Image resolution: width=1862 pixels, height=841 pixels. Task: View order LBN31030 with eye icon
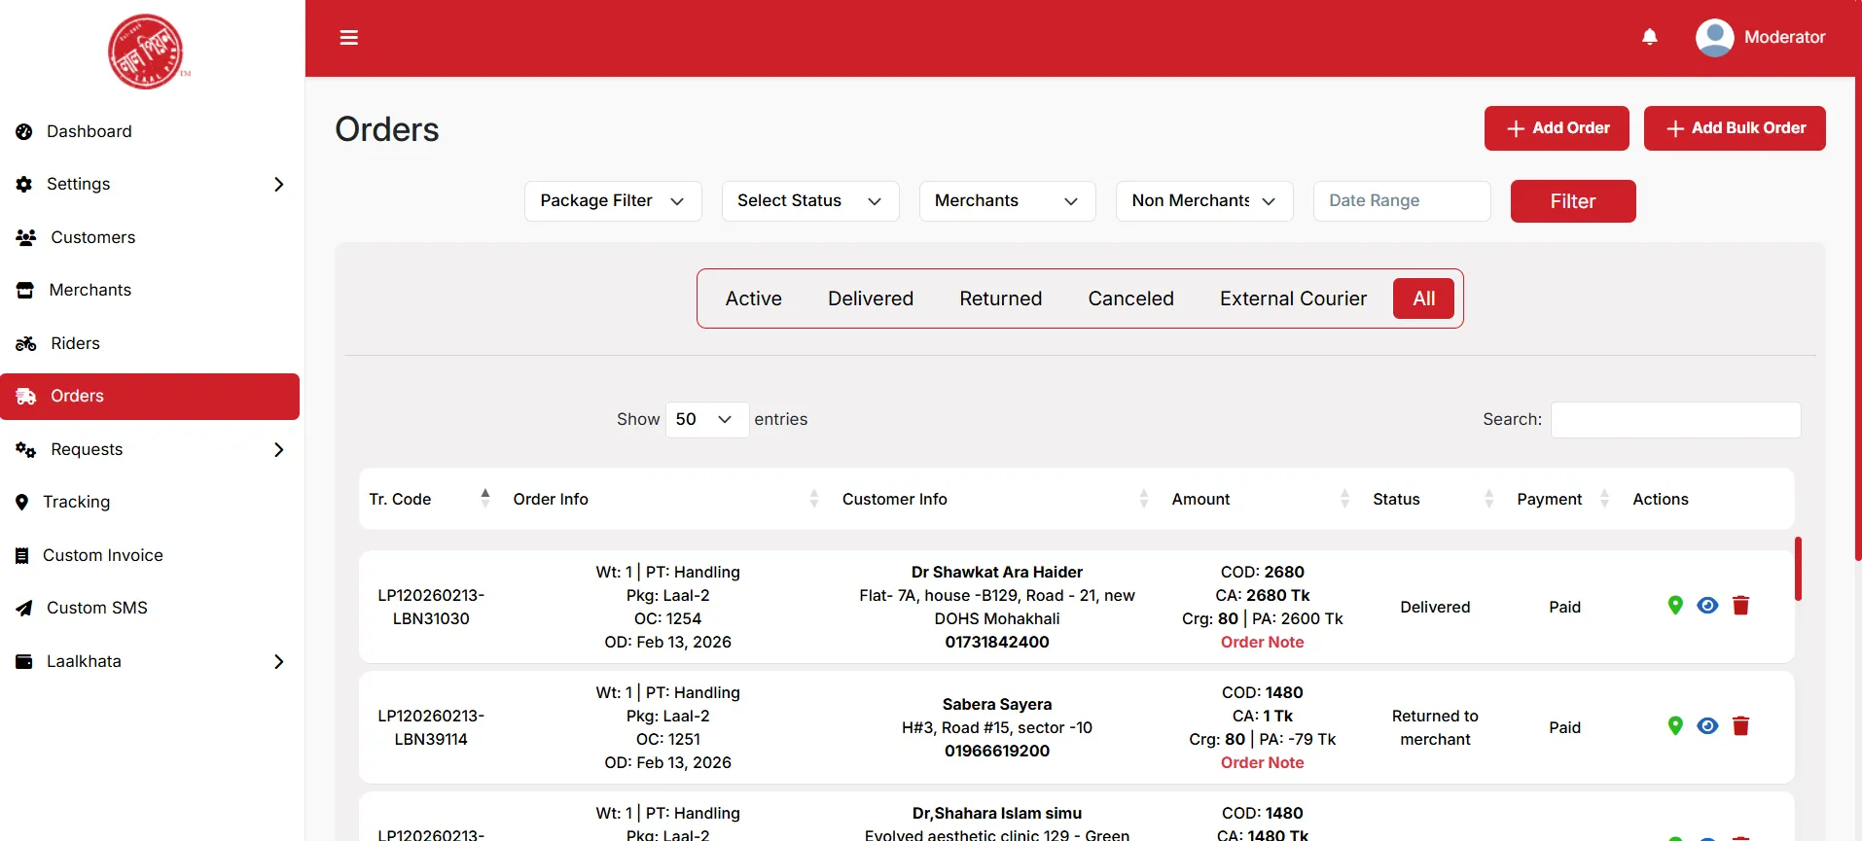pyautogui.click(x=1707, y=606)
